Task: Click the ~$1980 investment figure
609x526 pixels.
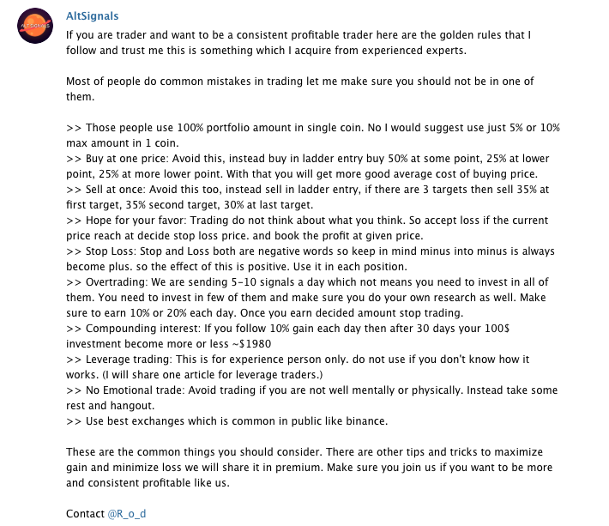Action: tap(259, 344)
